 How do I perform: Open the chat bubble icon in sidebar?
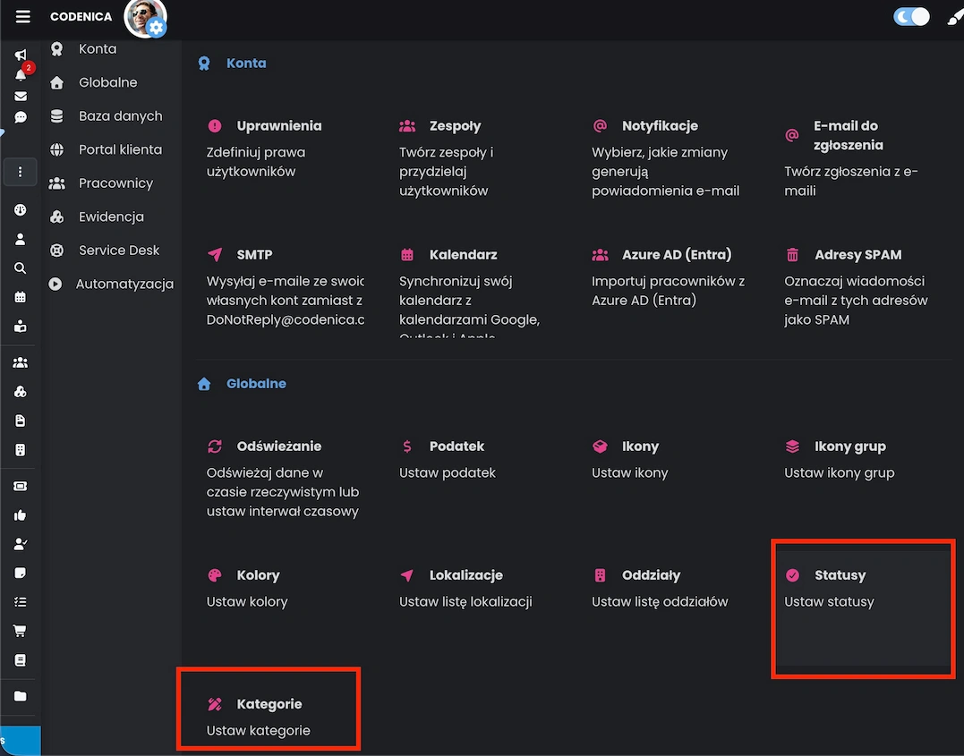coord(19,116)
